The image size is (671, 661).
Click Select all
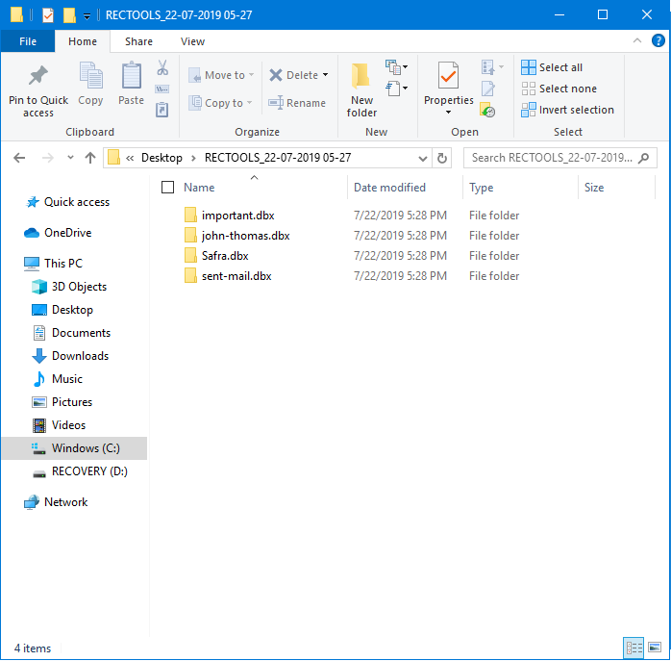coord(552,67)
